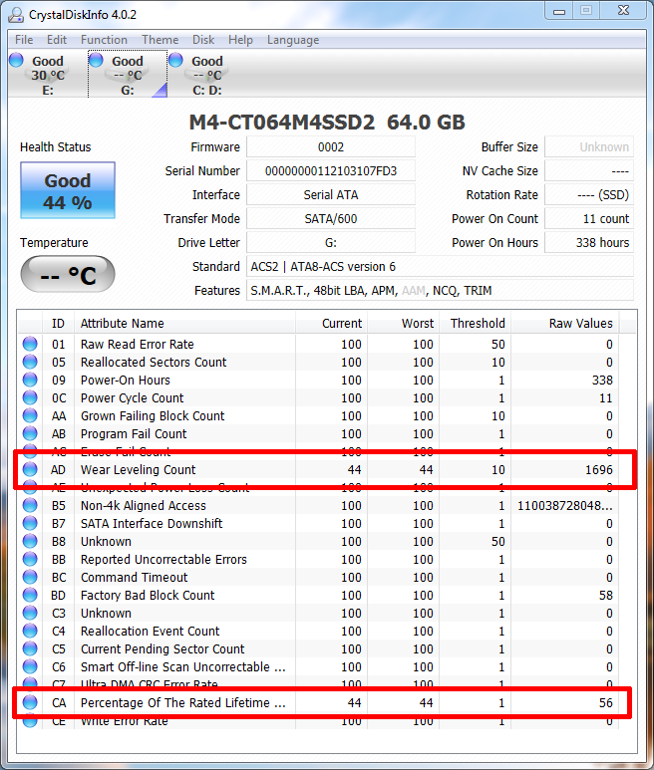The image size is (654, 770).
Task: Open the Theme menu
Action: [x=160, y=40]
